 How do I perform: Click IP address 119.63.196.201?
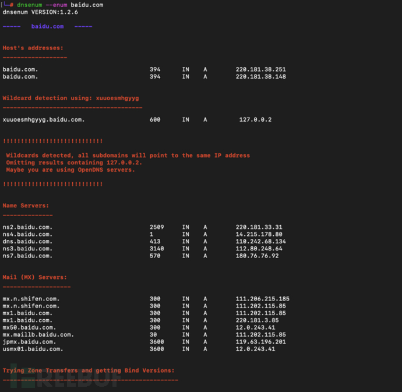click(x=261, y=342)
